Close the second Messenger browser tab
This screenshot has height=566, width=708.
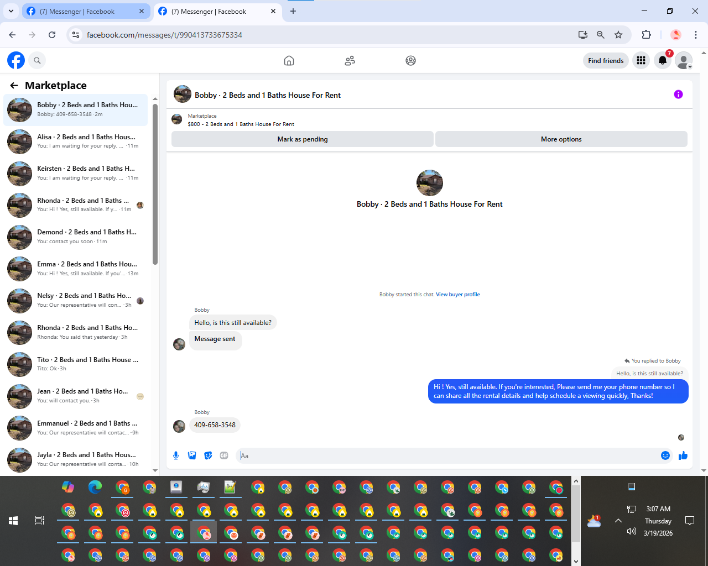pyautogui.click(x=273, y=11)
